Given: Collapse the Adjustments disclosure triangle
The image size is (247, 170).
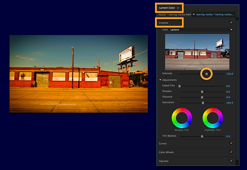Looking at the screenshot, I should click(x=160, y=80).
